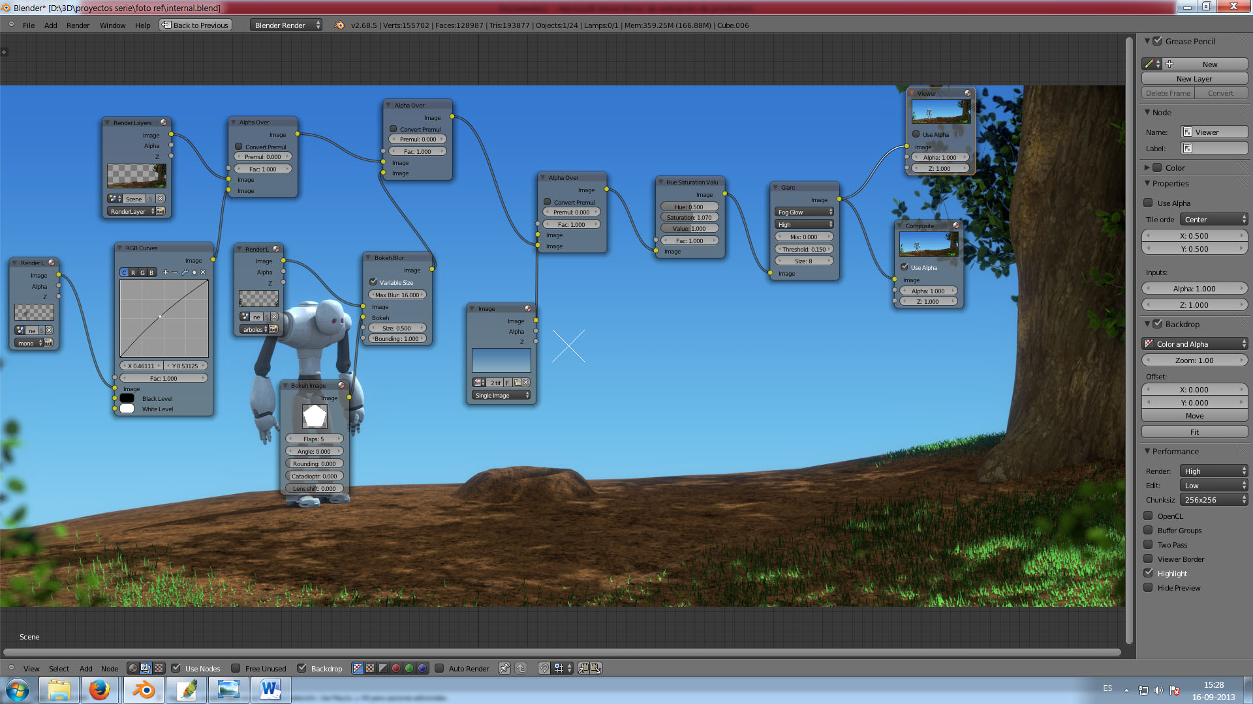Open the Color and Alpha backdrop dropdown
1253x704 pixels.
tap(1194, 344)
